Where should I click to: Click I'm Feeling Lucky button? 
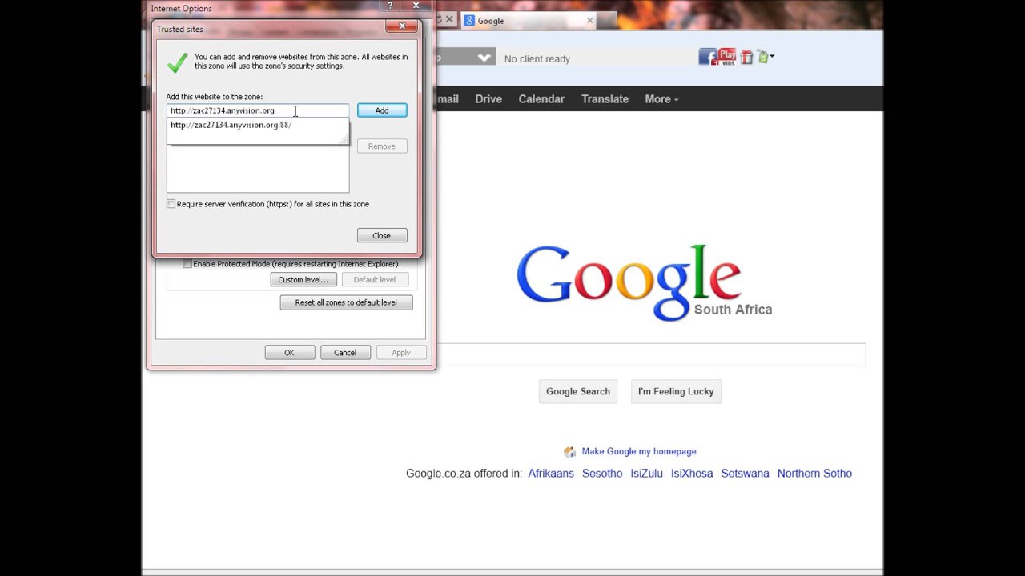[676, 391]
